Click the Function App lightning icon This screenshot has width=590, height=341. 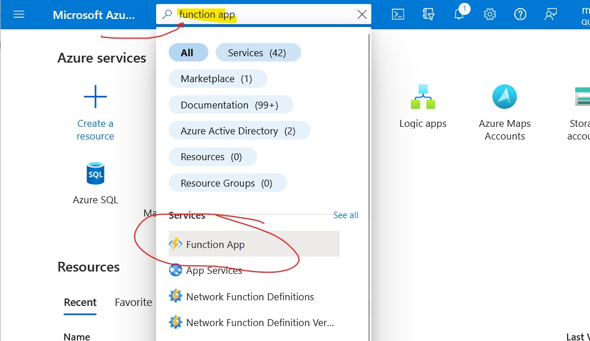(176, 244)
